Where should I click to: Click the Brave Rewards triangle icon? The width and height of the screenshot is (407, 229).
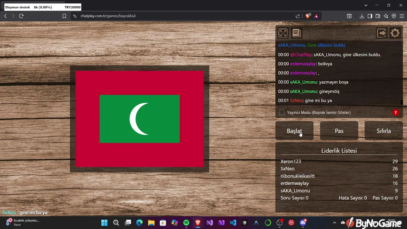(316, 16)
